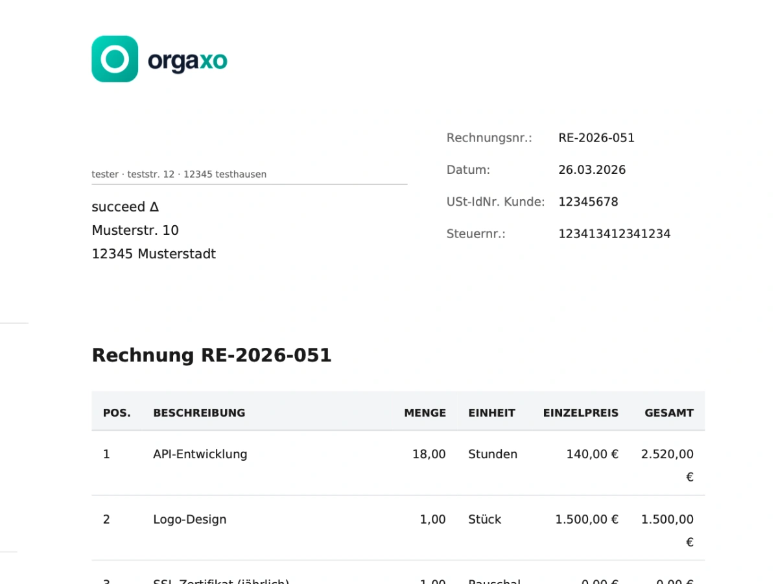Select description 'API-Entwicklung'
Image resolution: width=778 pixels, height=584 pixels.
coord(200,454)
